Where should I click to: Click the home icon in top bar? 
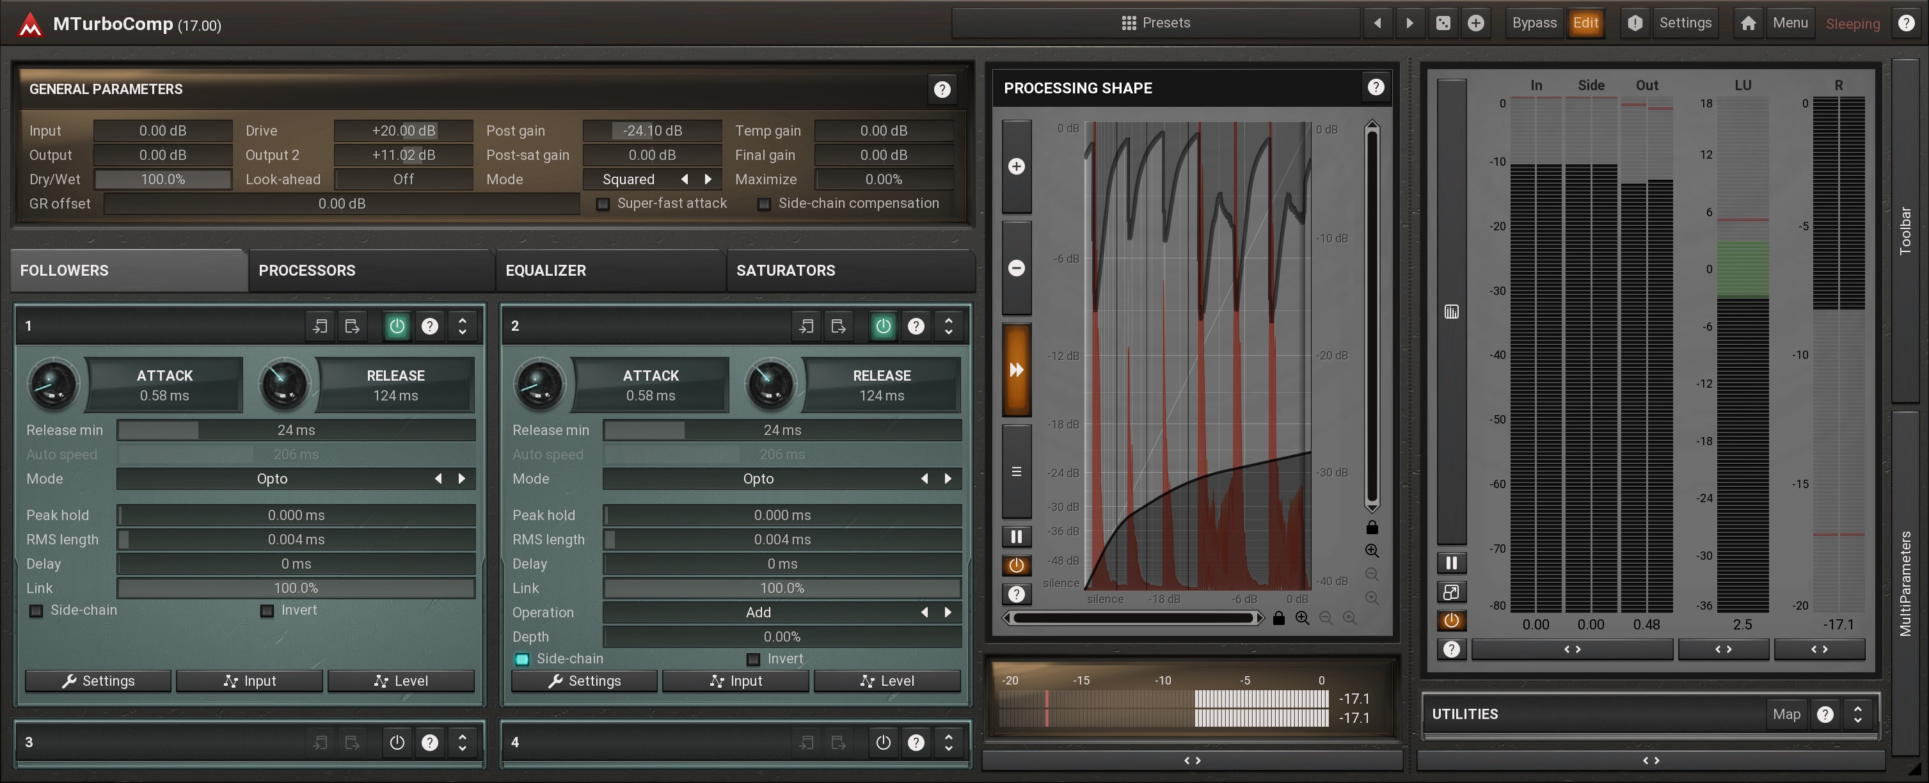click(x=1748, y=23)
